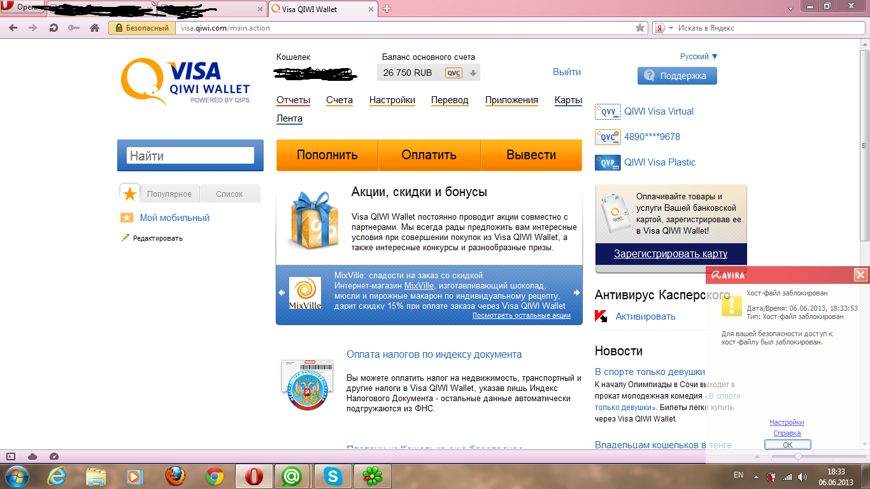Image resolution: width=870 pixels, height=489 pixels.
Task: Click the Зарегистрировать карту link
Action: coord(671,253)
